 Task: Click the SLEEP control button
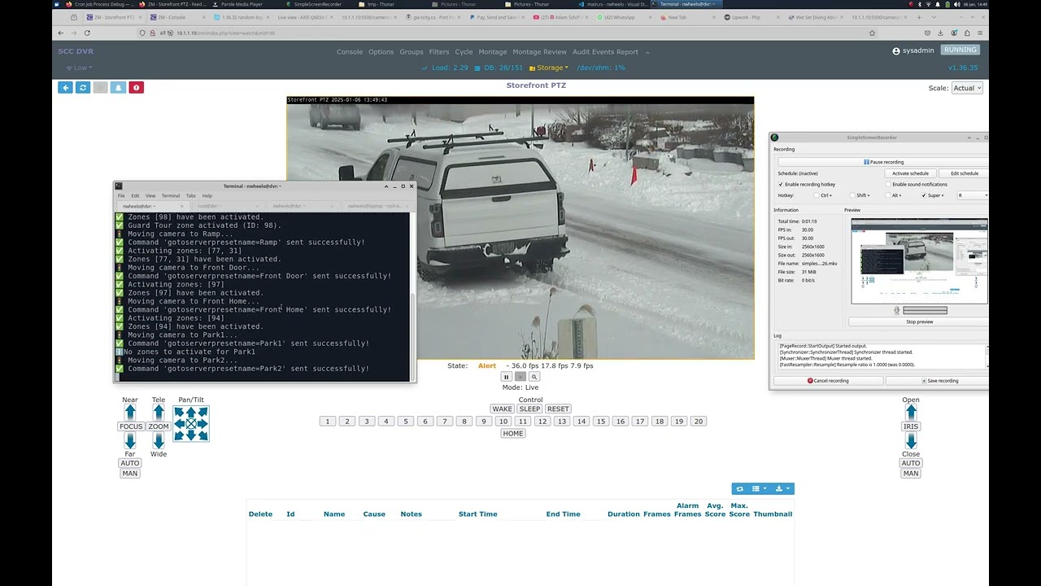tap(529, 409)
